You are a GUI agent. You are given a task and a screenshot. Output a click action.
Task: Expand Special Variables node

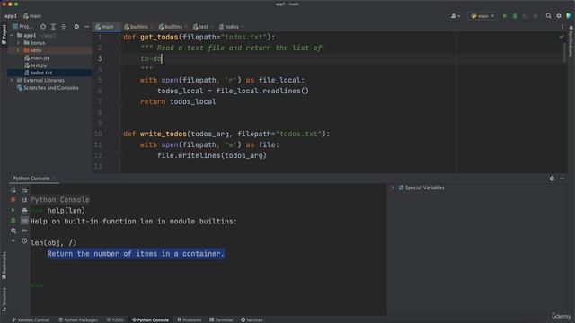coord(393,188)
